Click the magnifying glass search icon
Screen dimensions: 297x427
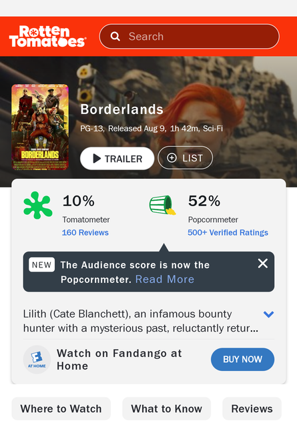(x=115, y=36)
